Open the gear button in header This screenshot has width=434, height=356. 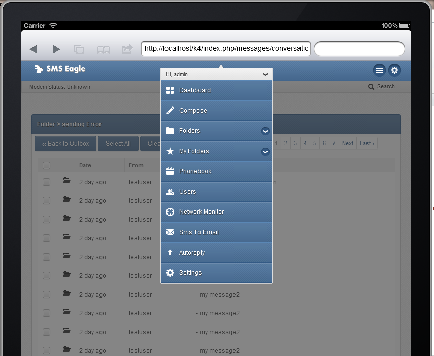click(x=394, y=70)
